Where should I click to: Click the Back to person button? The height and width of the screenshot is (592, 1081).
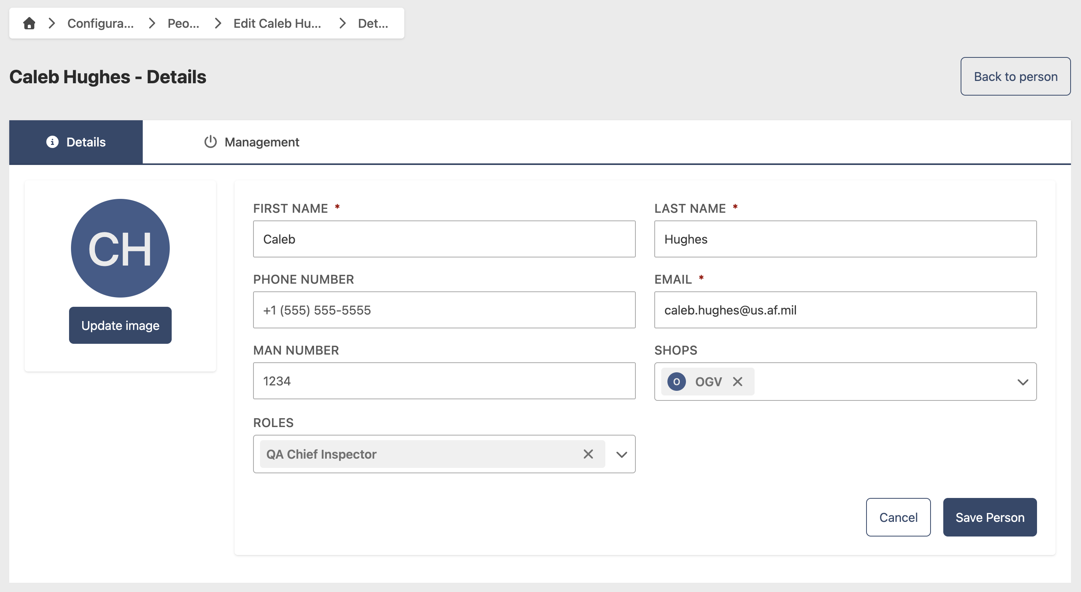pos(1015,76)
